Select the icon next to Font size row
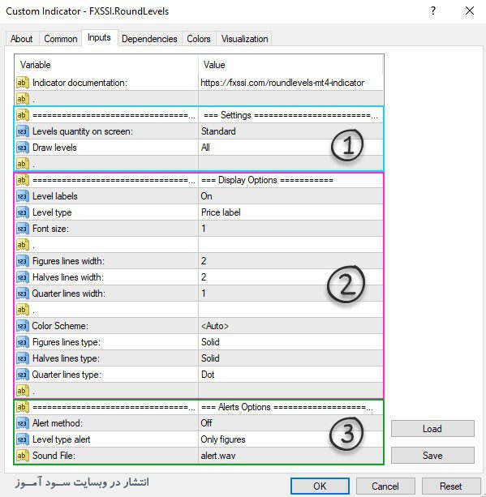 tap(23, 229)
